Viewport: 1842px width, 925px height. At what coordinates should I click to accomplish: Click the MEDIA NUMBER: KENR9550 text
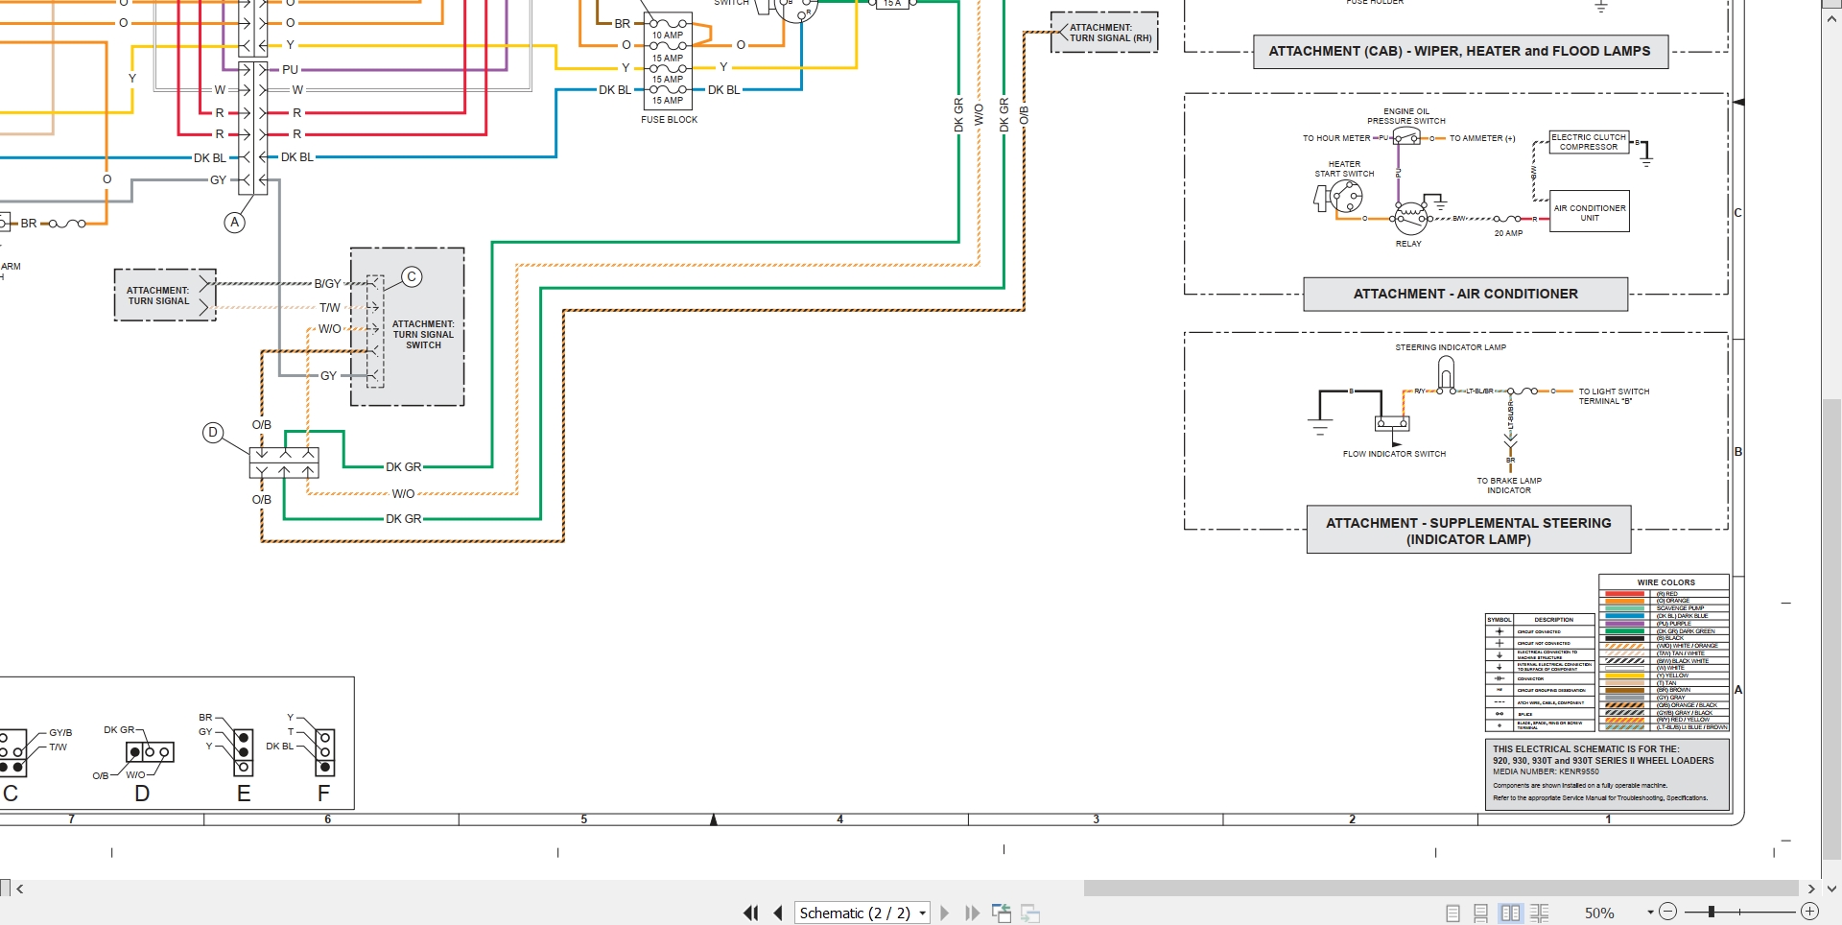click(1546, 771)
